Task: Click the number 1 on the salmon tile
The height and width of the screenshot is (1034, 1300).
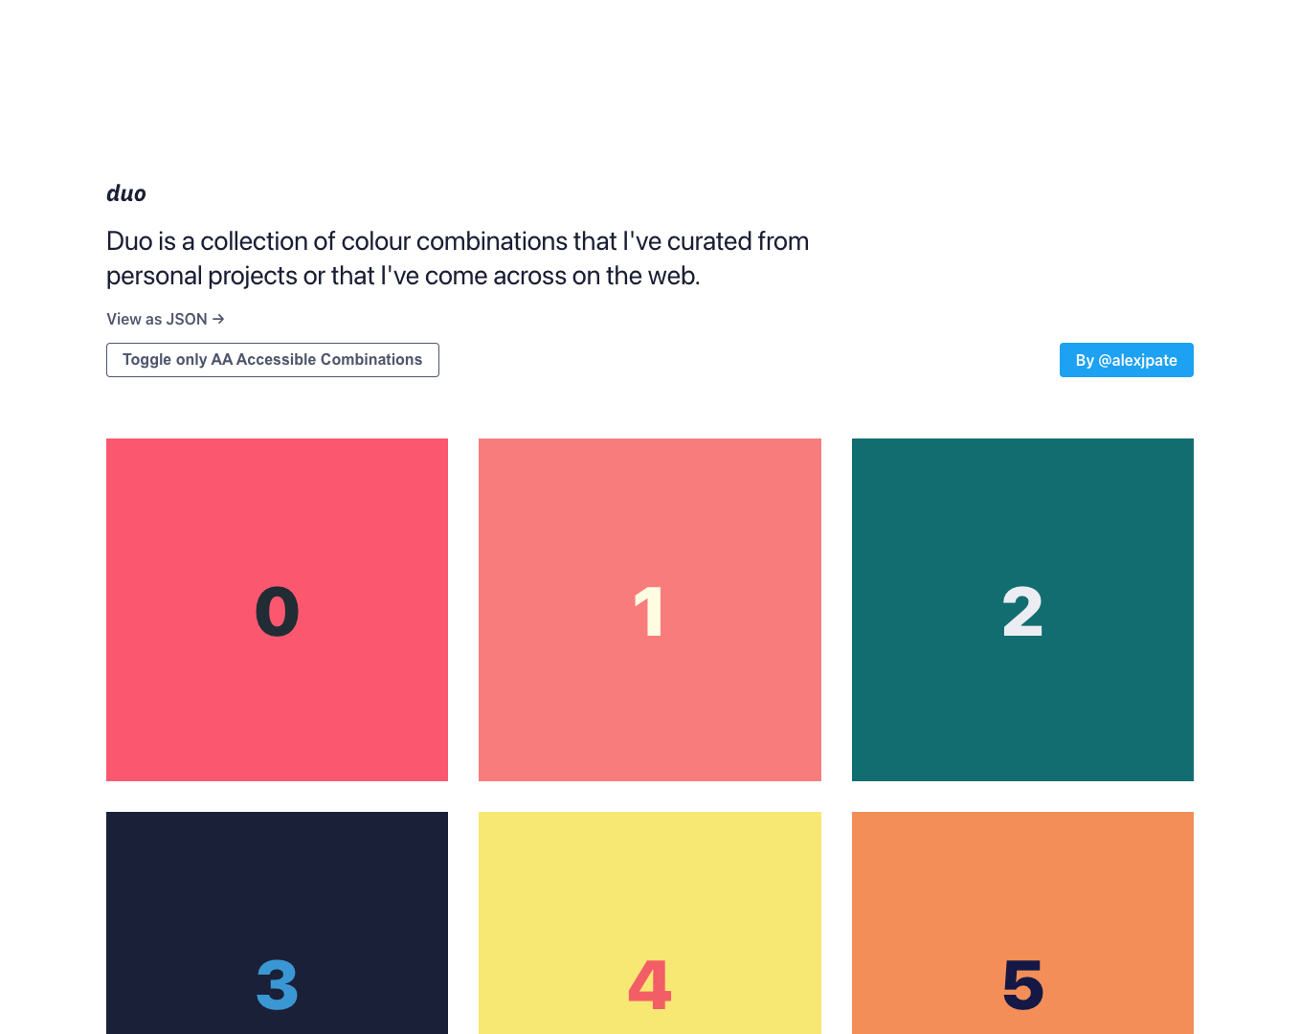Action: (649, 612)
